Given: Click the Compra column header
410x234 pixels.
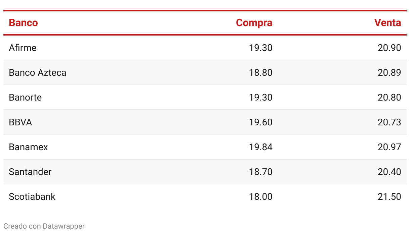Looking at the screenshot, I should 254,23.
